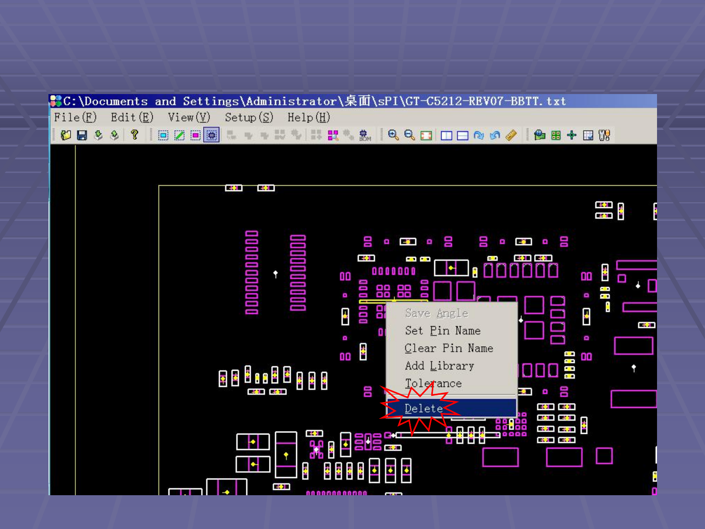Click the green crosshair icon in toolbar
The height and width of the screenshot is (529, 705).
pos(571,135)
